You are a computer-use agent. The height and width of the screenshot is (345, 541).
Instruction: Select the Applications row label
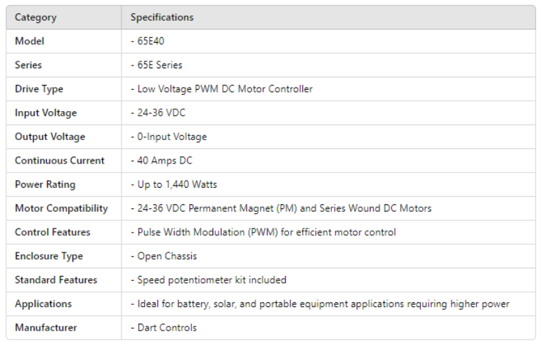pos(43,304)
